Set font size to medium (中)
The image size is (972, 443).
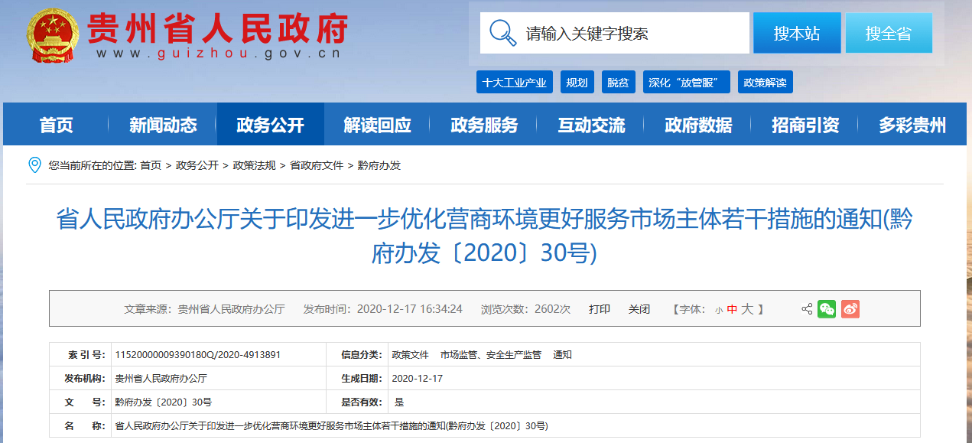[732, 309]
